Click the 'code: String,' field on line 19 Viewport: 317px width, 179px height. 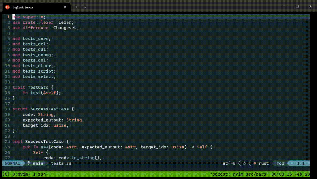(39, 114)
